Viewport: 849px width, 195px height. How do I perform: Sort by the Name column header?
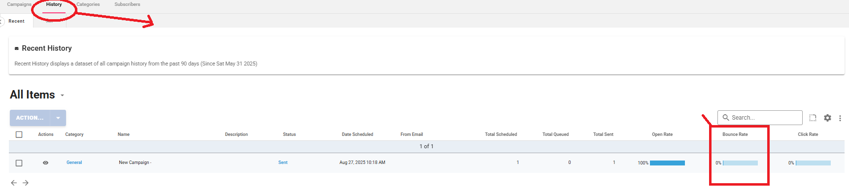(124, 134)
